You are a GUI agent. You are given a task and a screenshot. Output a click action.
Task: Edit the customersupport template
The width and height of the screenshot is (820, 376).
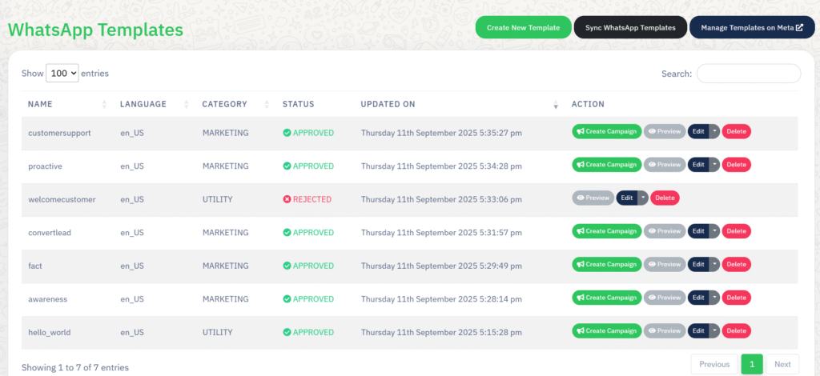(698, 131)
